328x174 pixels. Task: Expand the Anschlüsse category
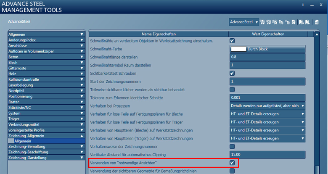coord(46,45)
